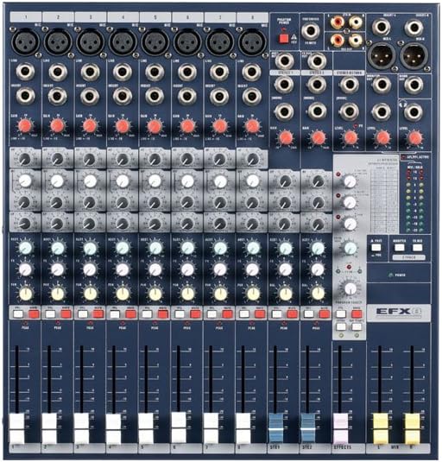Mute the STE2 stereo channel
The image size is (442, 462).
(325, 314)
